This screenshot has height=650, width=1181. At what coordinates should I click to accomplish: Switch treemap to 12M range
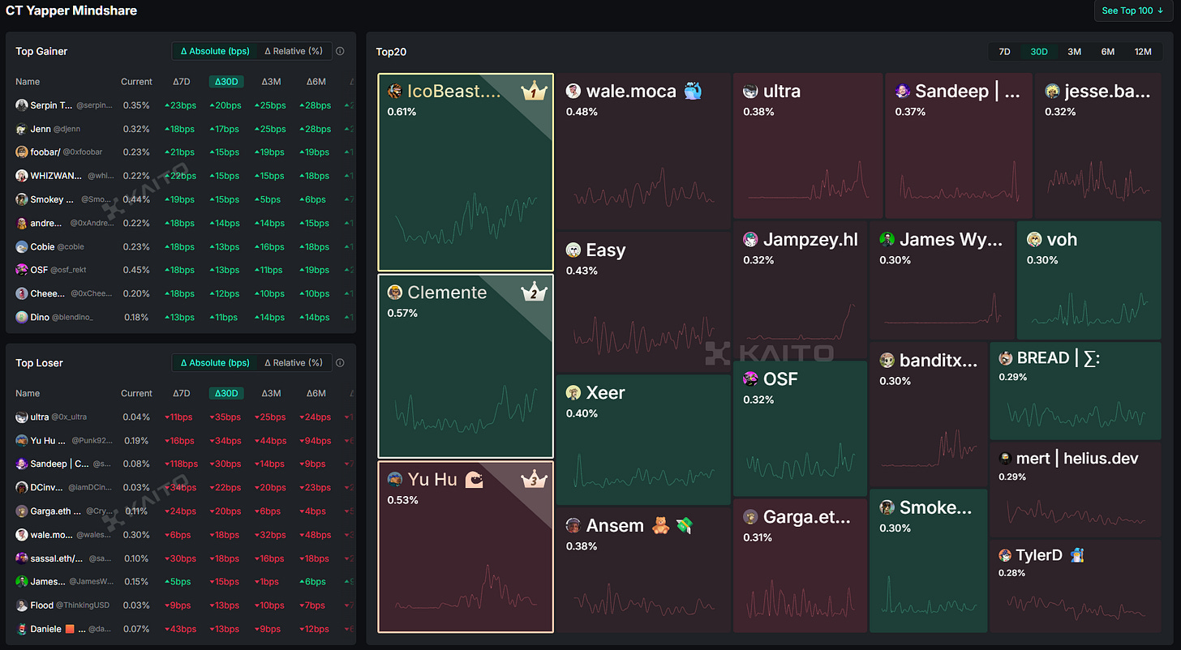pyautogui.click(x=1143, y=52)
